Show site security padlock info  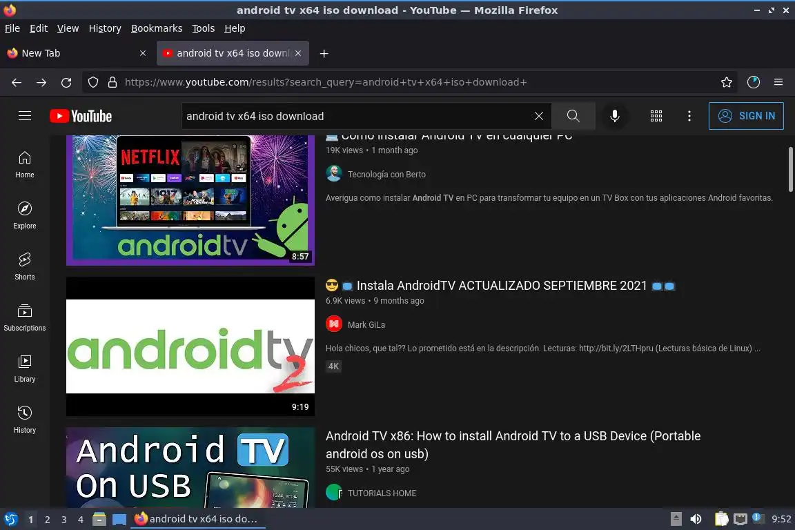point(112,82)
